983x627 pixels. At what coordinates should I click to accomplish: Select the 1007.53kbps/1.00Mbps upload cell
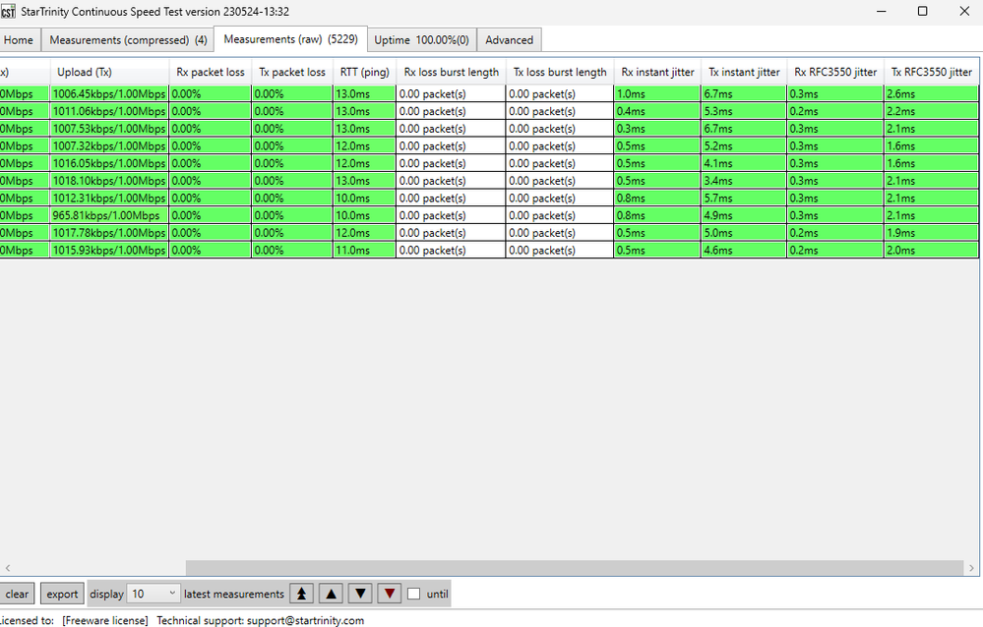click(109, 129)
